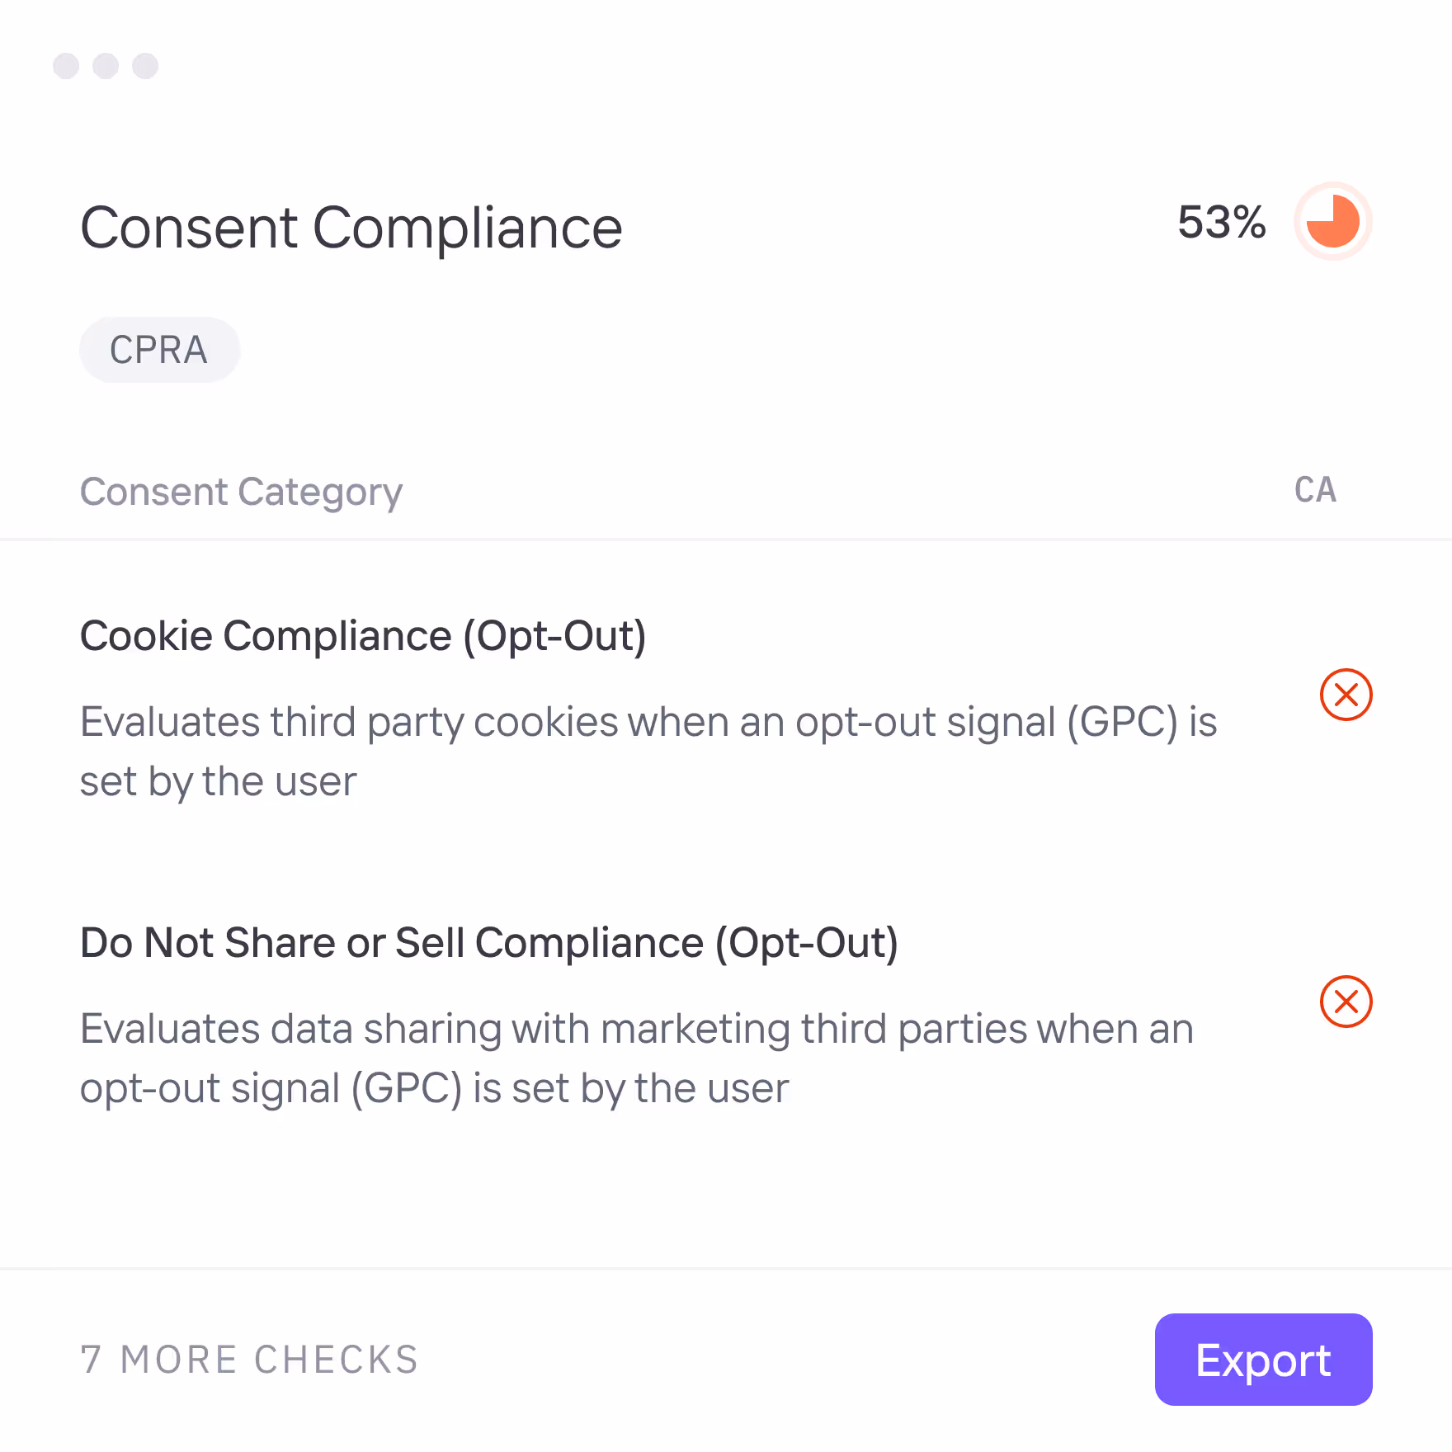Screen dimensions: 1452x1452
Task: Select the Consent Category column header
Action: pos(241,491)
